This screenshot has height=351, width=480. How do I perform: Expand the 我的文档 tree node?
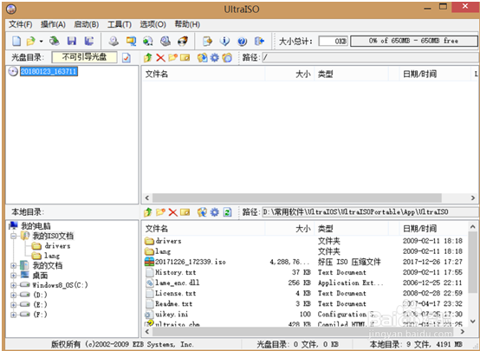(14, 265)
